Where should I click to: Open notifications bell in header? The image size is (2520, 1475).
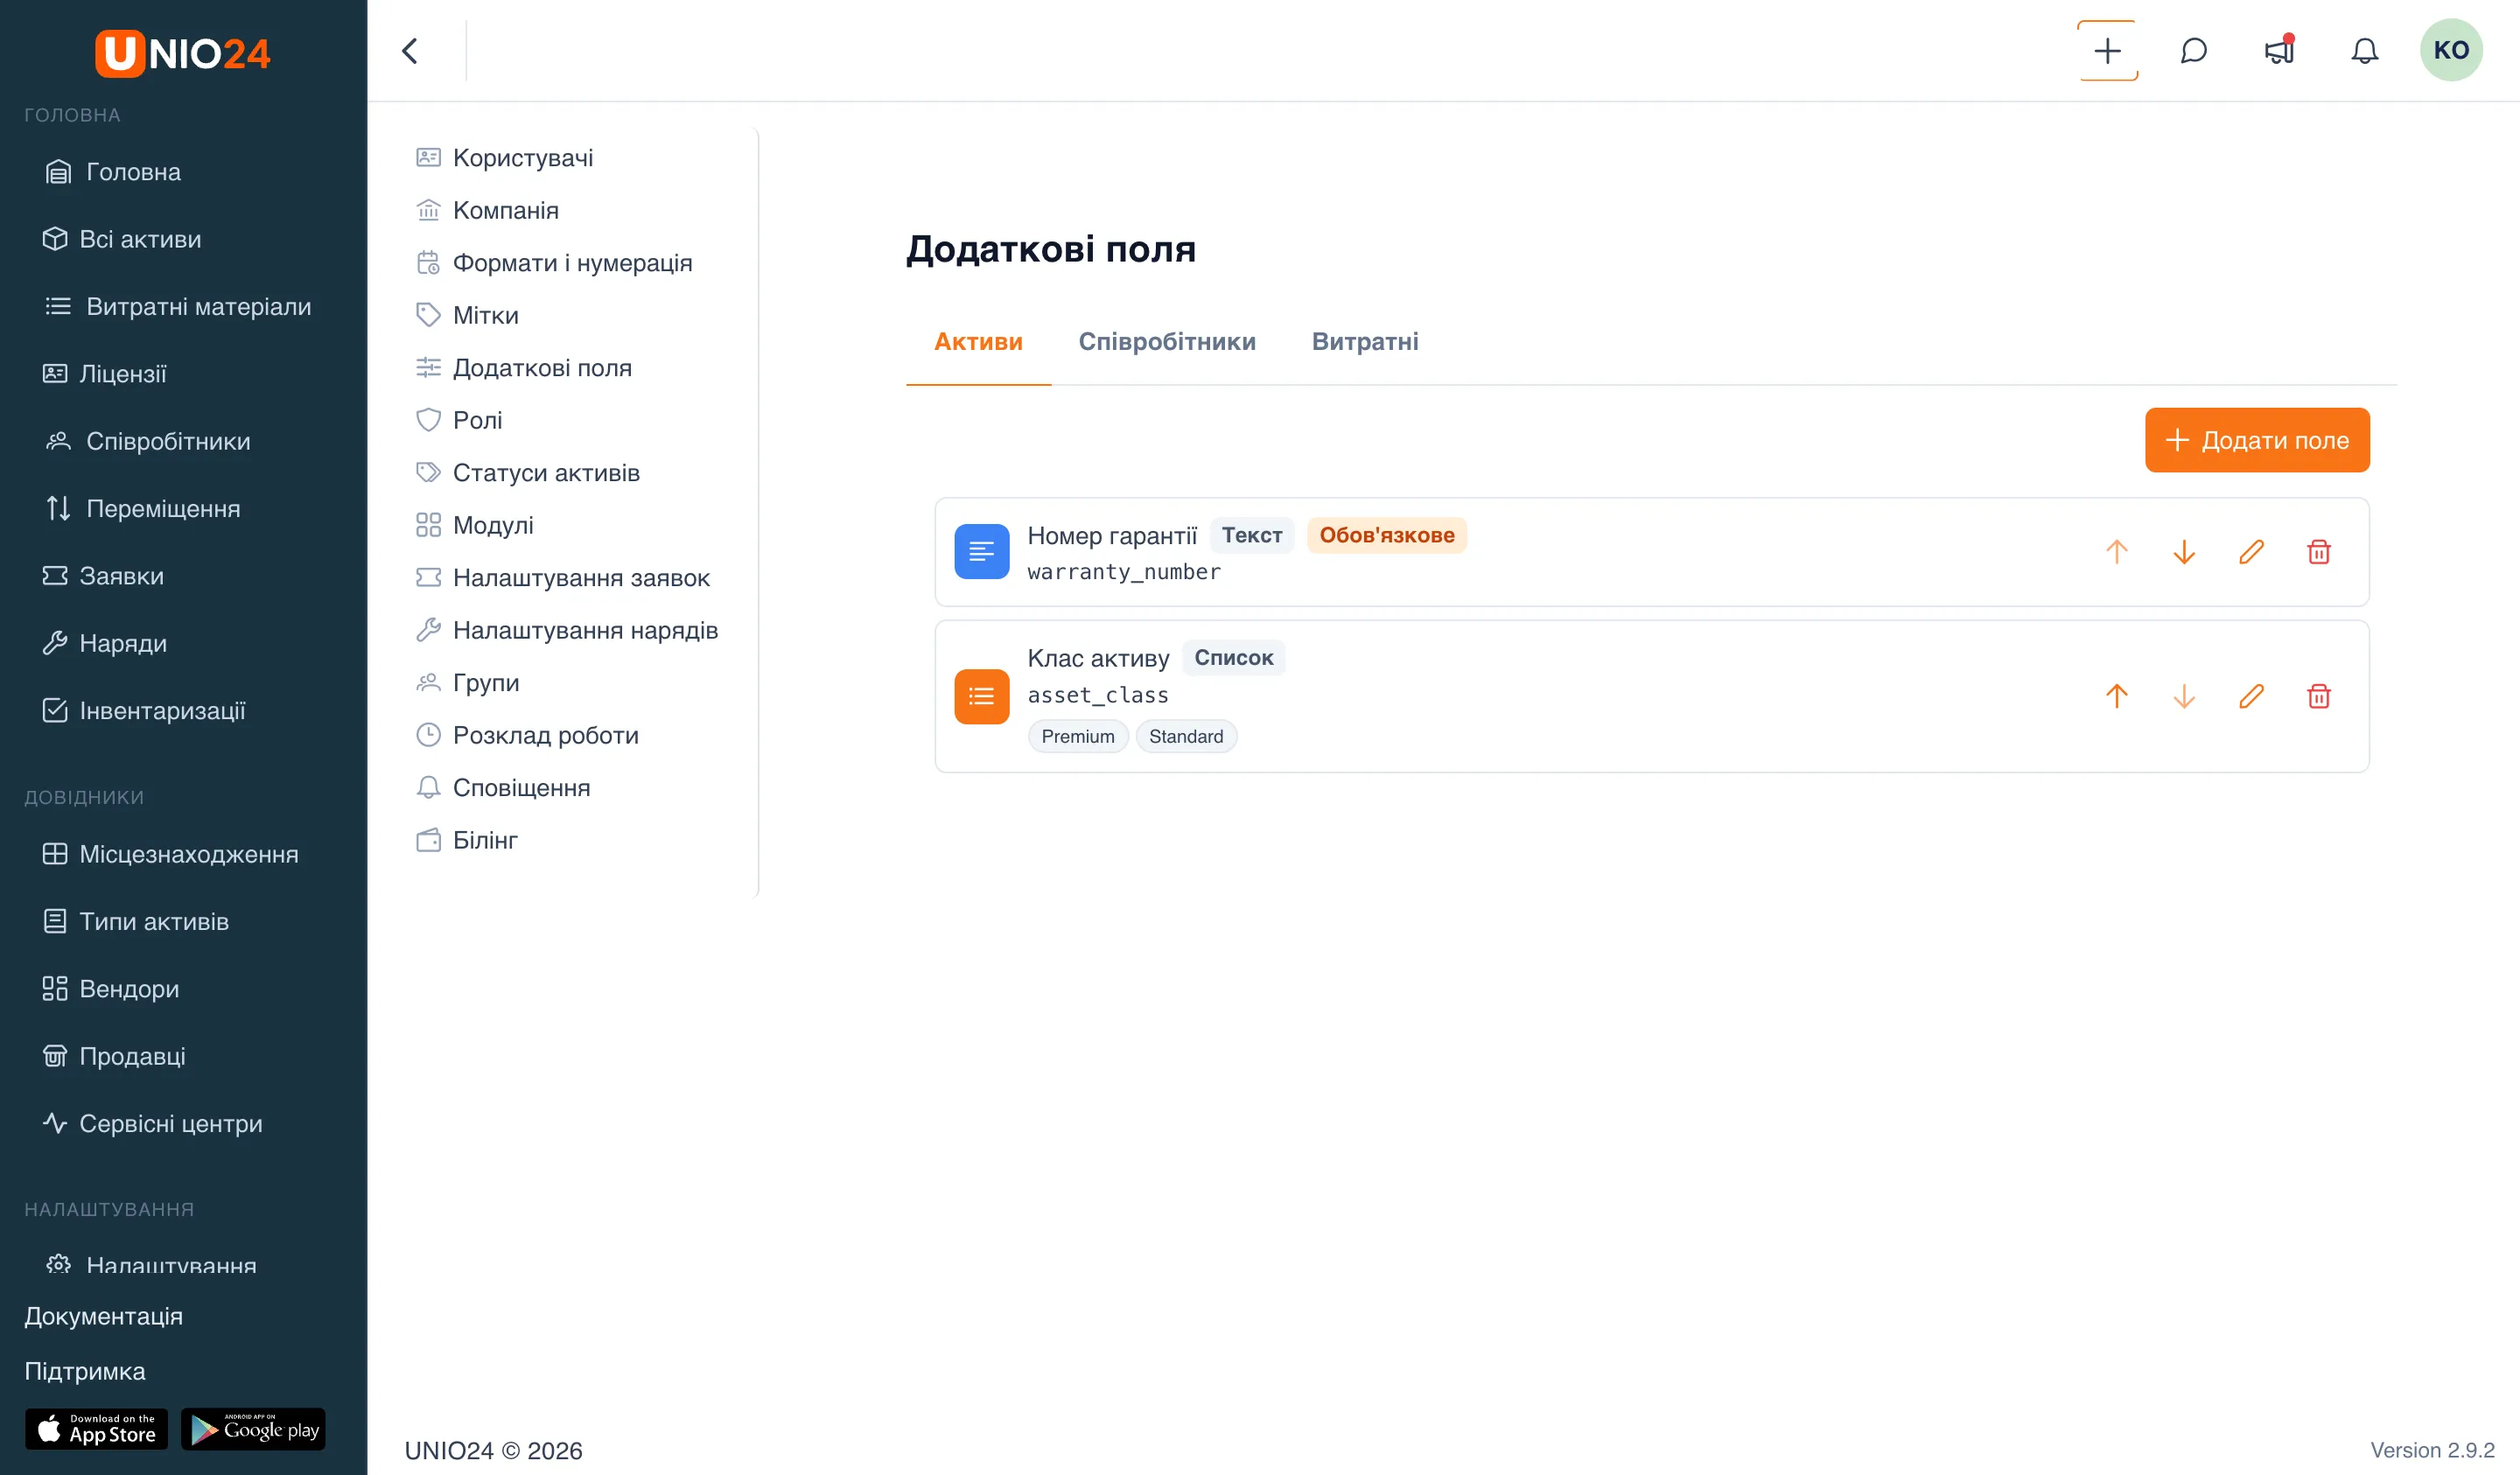[2364, 50]
